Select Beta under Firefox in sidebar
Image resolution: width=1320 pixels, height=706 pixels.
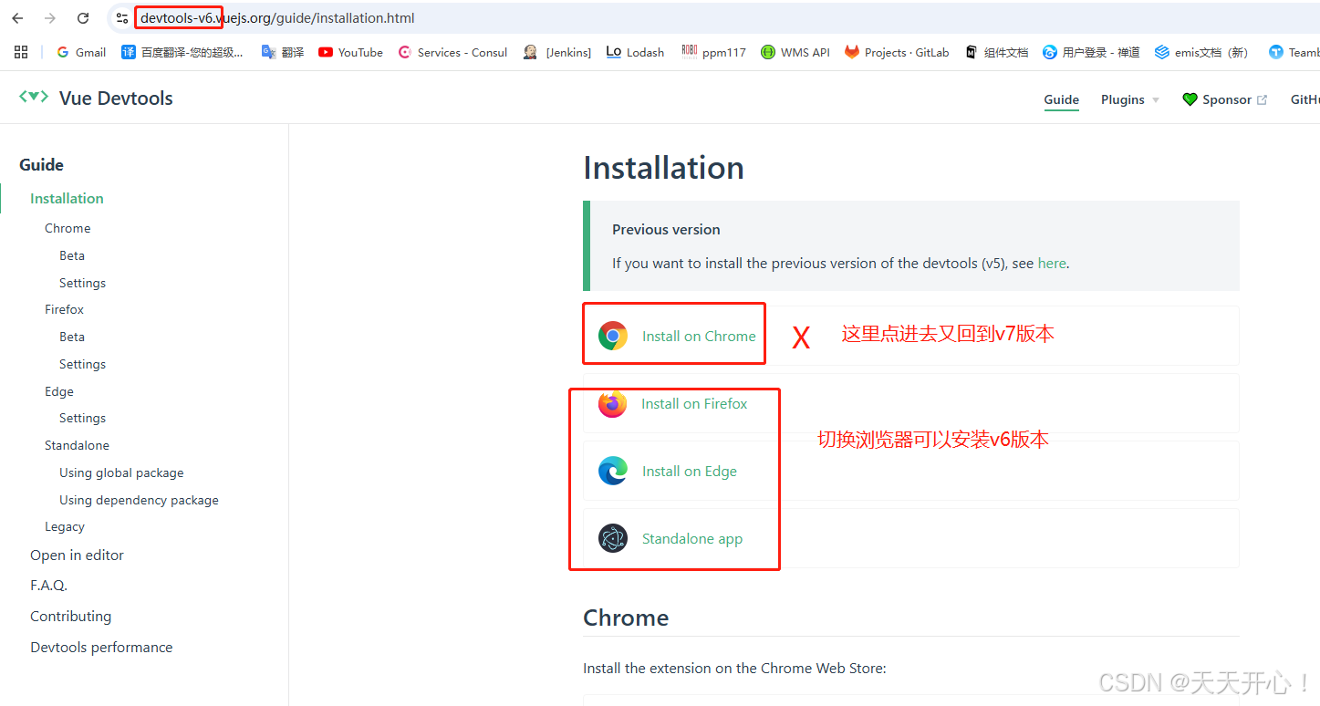[x=72, y=337]
